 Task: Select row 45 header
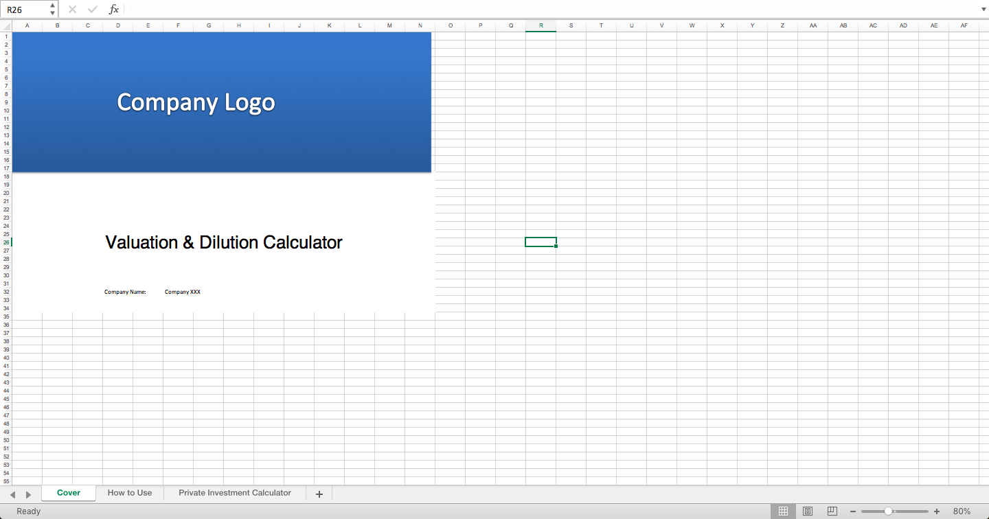pyautogui.click(x=6, y=399)
